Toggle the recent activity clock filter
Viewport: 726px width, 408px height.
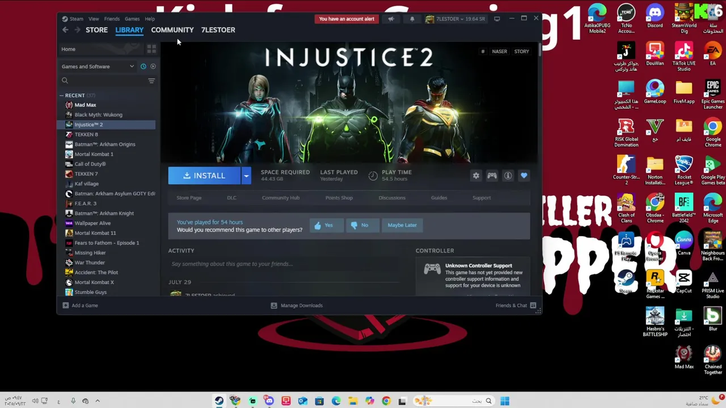[x=143, y=66]
